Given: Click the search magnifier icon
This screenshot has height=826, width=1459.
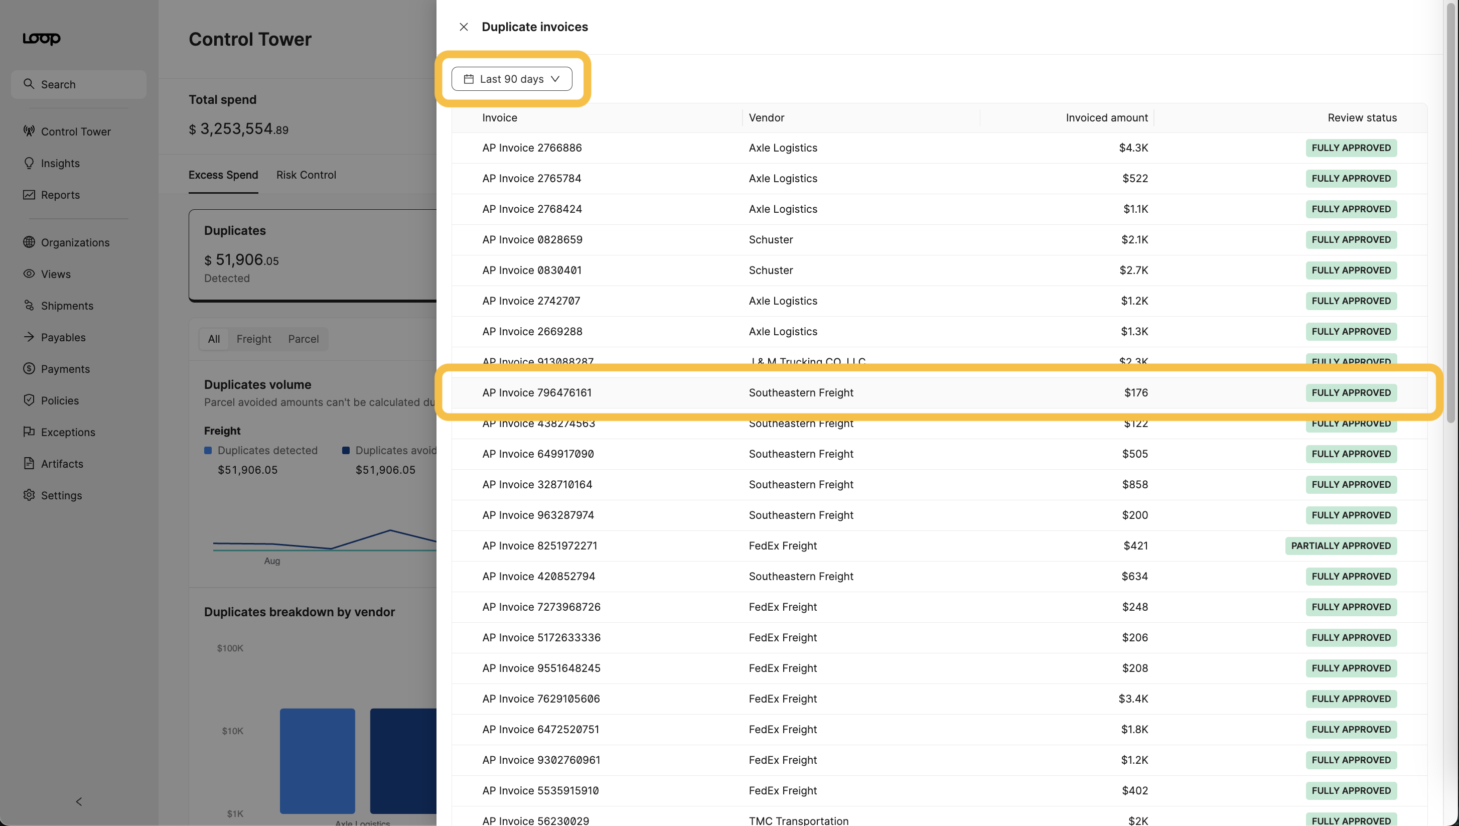Looking at the screenshot, I should coord(29,84).
